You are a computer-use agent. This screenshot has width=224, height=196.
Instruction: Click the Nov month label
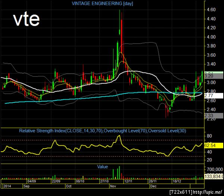[x=113, y=186]
